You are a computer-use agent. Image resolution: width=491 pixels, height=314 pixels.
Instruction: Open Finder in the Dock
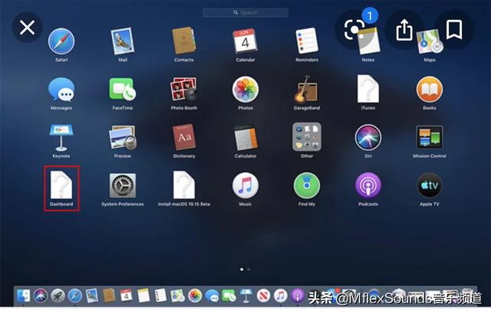coord(24,296)
